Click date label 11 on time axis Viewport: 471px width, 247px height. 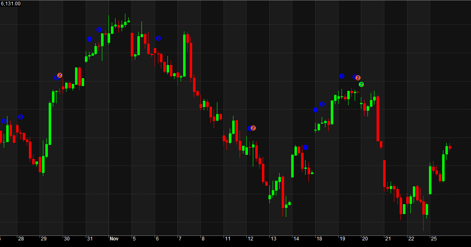pyautogui.click(x=228, y=239)
